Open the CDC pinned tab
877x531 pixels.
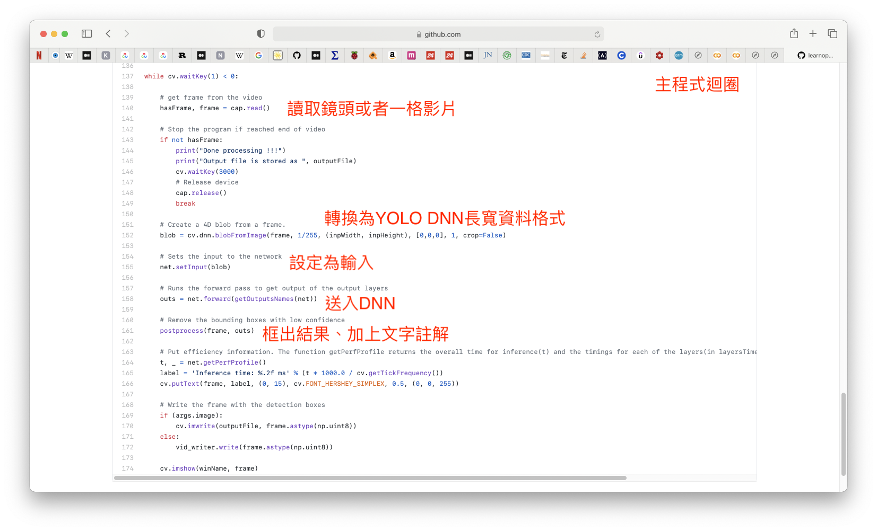tap(526, 55)
